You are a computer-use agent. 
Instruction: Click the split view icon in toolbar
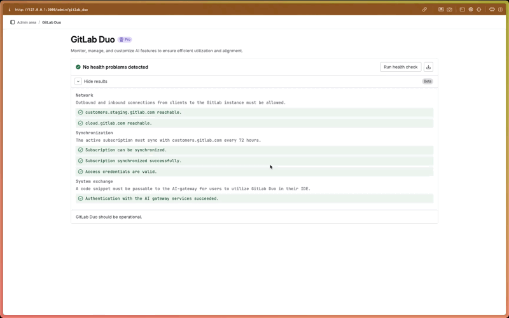[500, 10]
